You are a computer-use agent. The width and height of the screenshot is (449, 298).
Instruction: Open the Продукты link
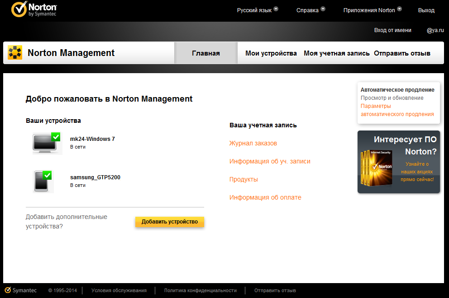click(244, 179)
